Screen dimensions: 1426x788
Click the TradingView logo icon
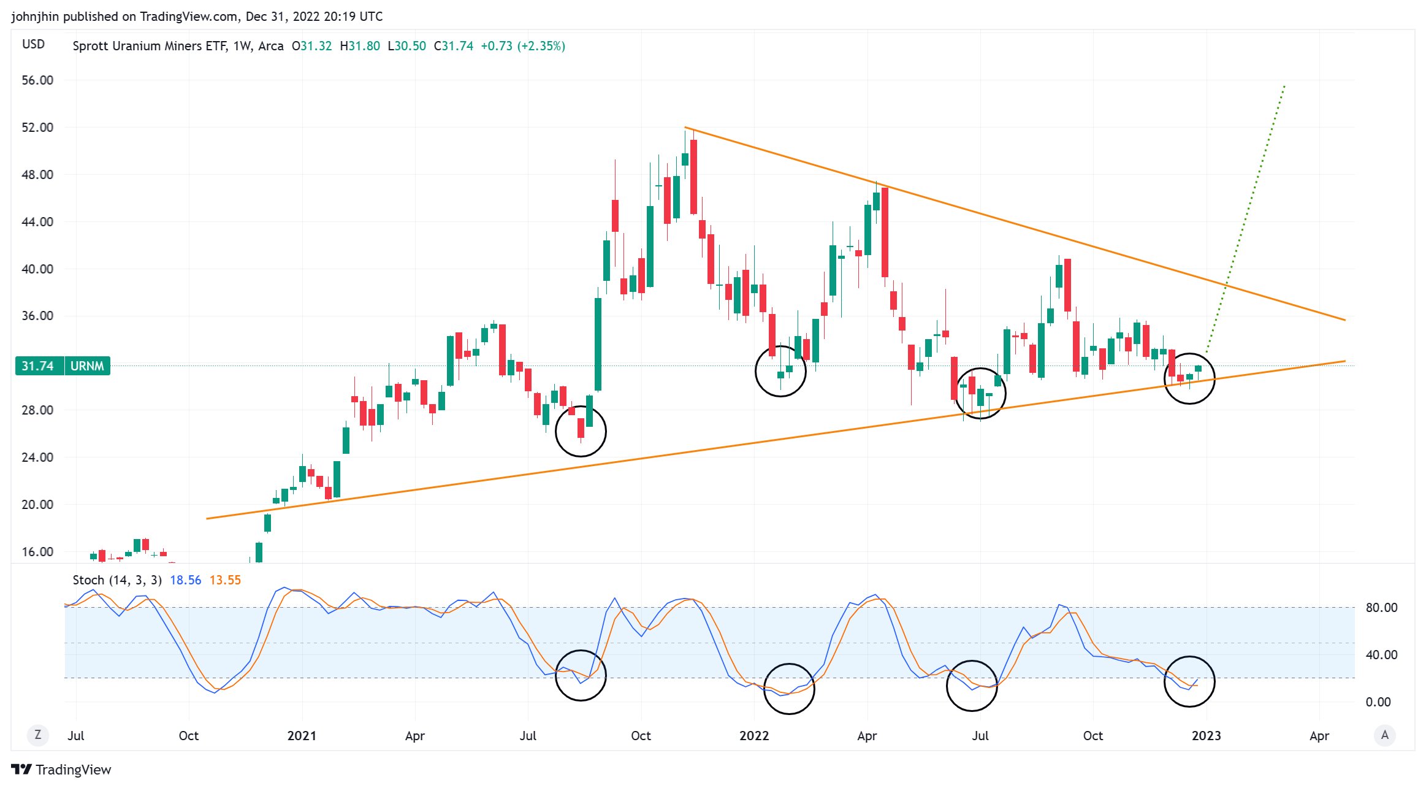click(x=21, y=770)
